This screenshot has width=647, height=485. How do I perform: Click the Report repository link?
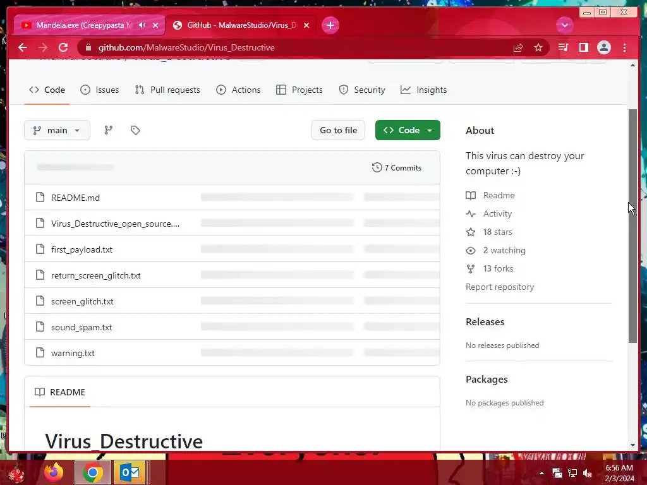(x=500, y=287)
